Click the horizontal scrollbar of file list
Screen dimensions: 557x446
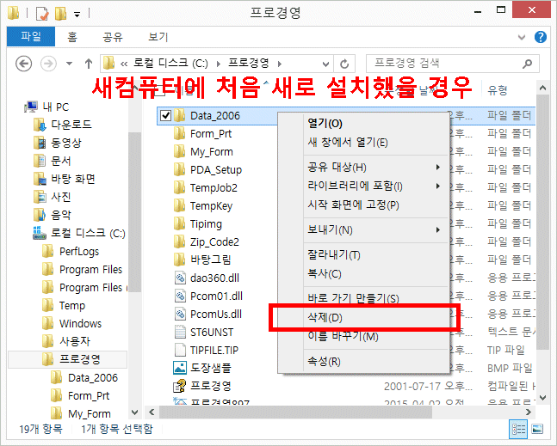point(295,412)
